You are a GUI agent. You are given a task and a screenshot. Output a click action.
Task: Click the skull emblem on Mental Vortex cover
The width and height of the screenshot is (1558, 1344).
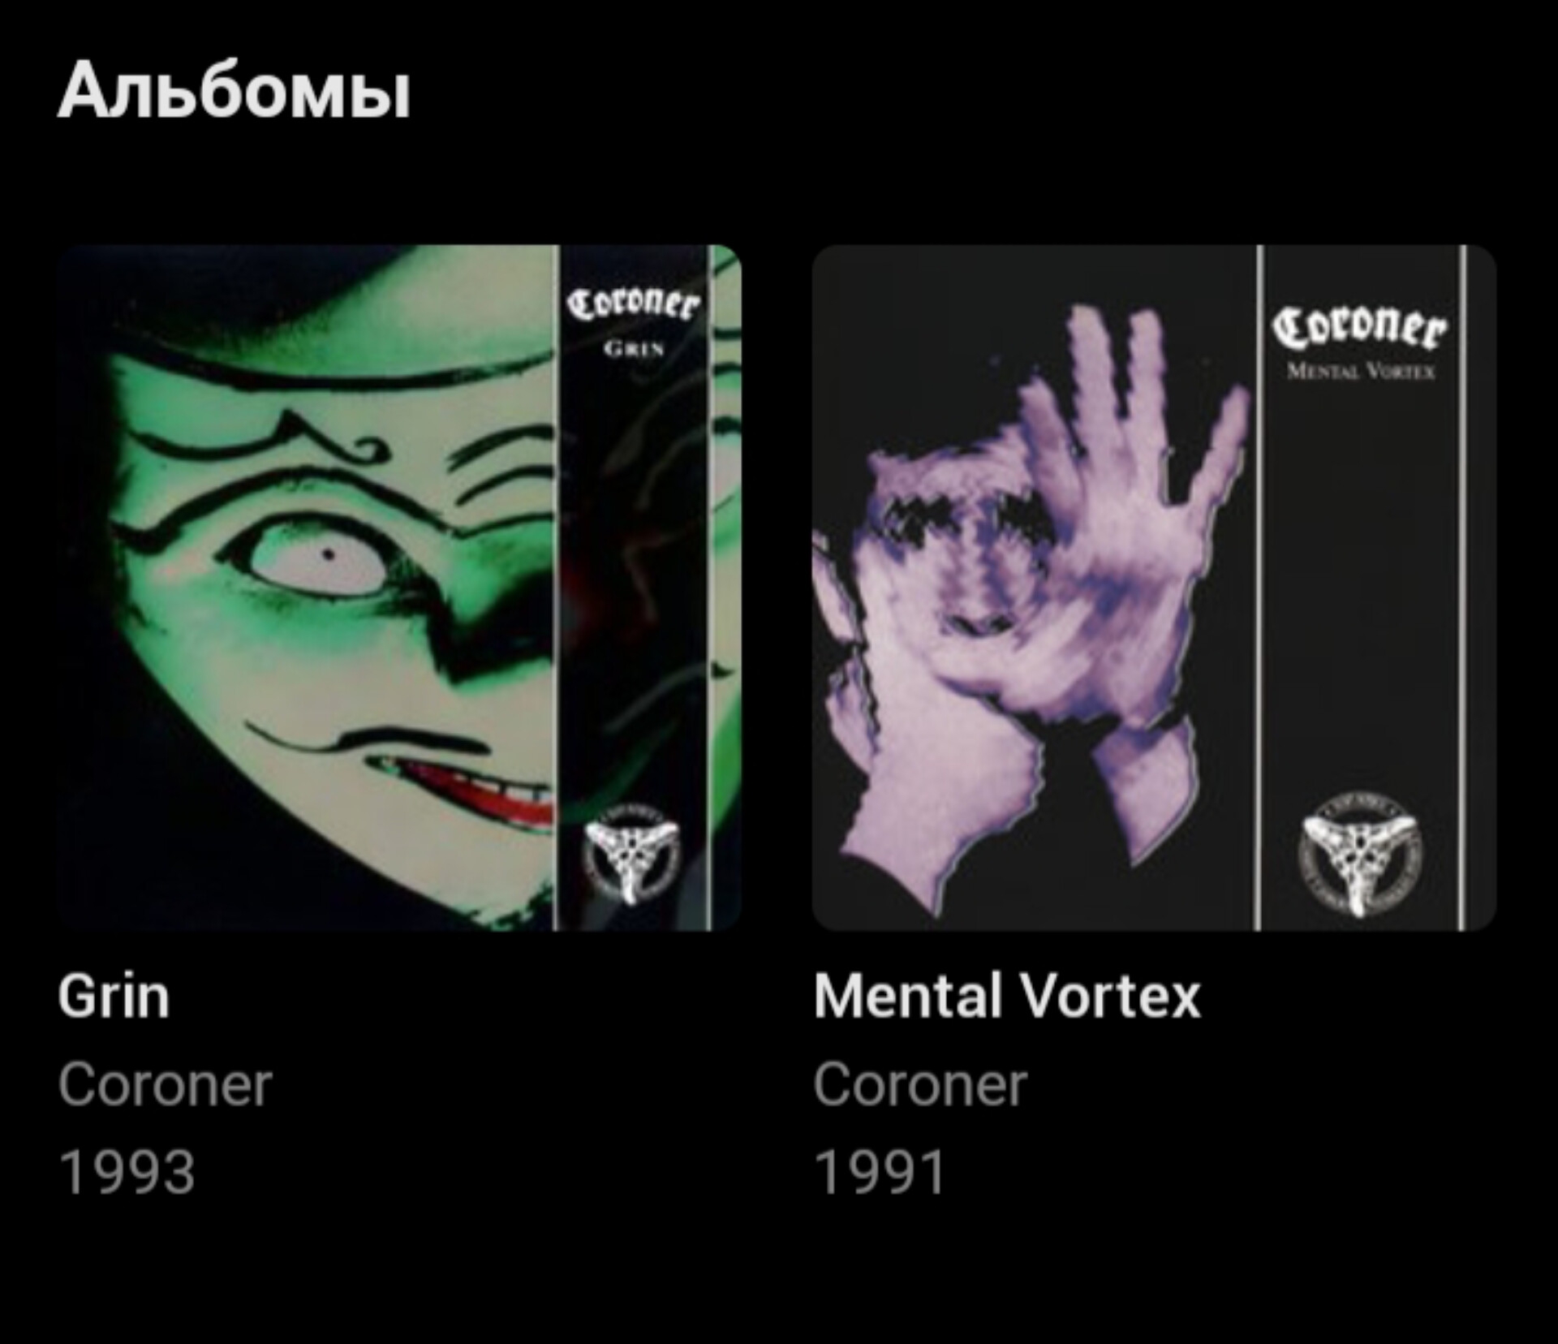(x=1359, y=854)
